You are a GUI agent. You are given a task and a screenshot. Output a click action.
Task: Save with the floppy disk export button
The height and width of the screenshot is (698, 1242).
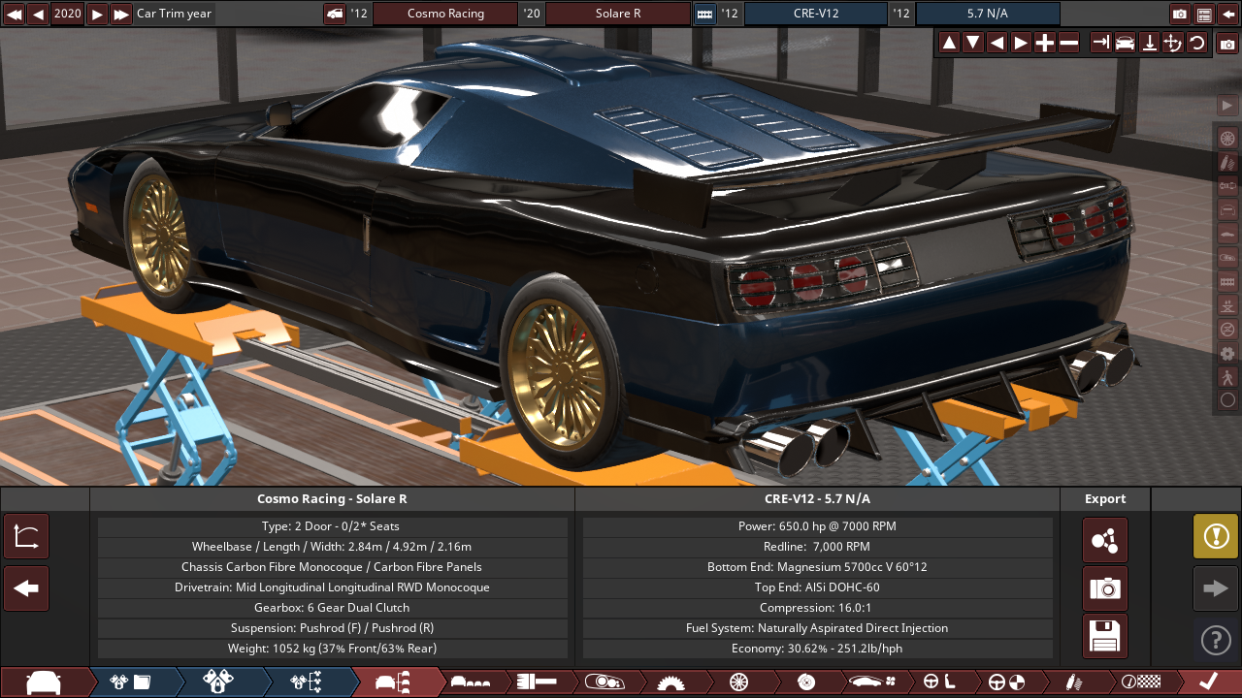[1105, 637]
